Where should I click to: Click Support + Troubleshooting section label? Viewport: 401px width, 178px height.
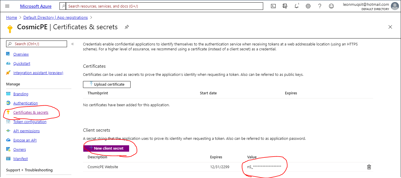coord(29,170)
